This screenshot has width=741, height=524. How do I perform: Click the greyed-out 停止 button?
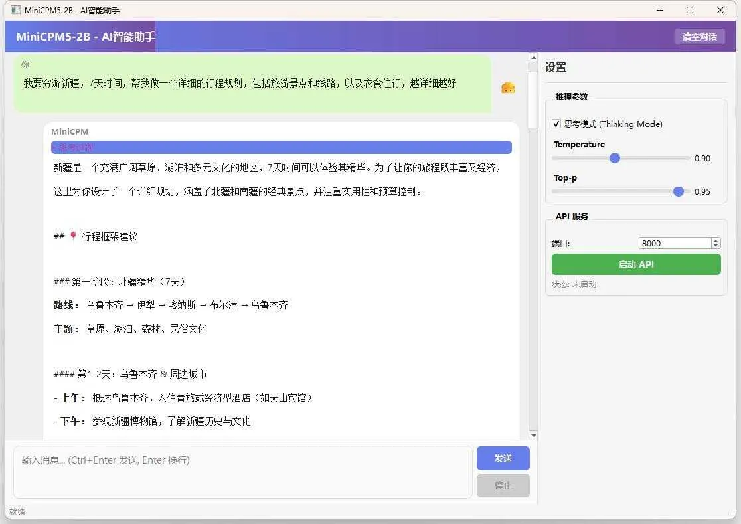(x=503, y=485)
